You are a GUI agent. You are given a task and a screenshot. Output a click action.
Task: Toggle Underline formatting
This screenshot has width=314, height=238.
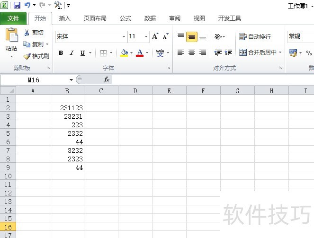(x=82, y=53)
